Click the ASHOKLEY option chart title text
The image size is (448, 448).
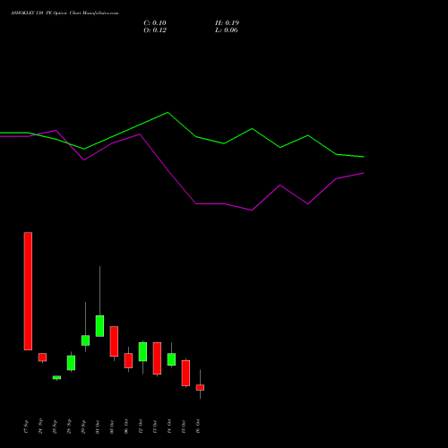(65, 13)
